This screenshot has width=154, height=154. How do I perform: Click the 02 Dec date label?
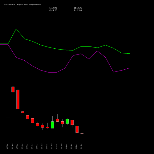71,147
